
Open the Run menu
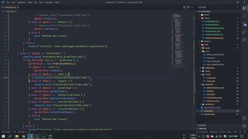tap(41, 2)
